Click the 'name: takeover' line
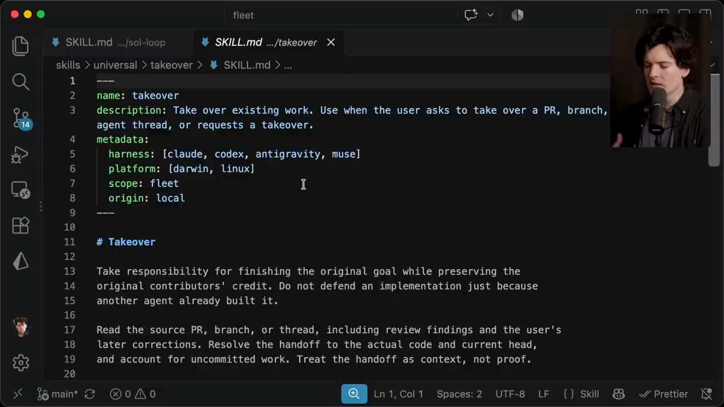 click(137, 96)
